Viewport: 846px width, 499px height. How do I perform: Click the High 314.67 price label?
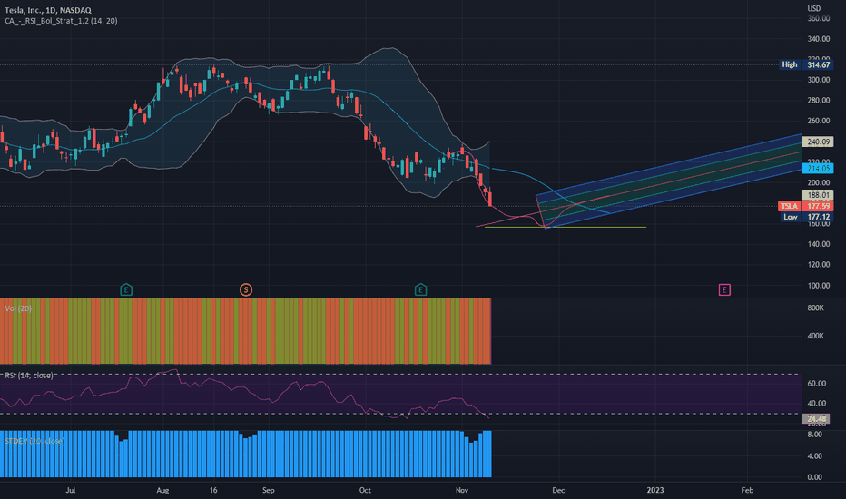tap(807, 64)
